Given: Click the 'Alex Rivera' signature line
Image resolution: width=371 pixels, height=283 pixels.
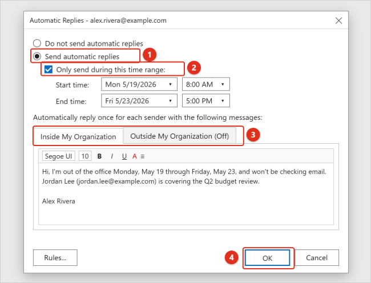Looking at the screenshot, I should click(58, 201).
